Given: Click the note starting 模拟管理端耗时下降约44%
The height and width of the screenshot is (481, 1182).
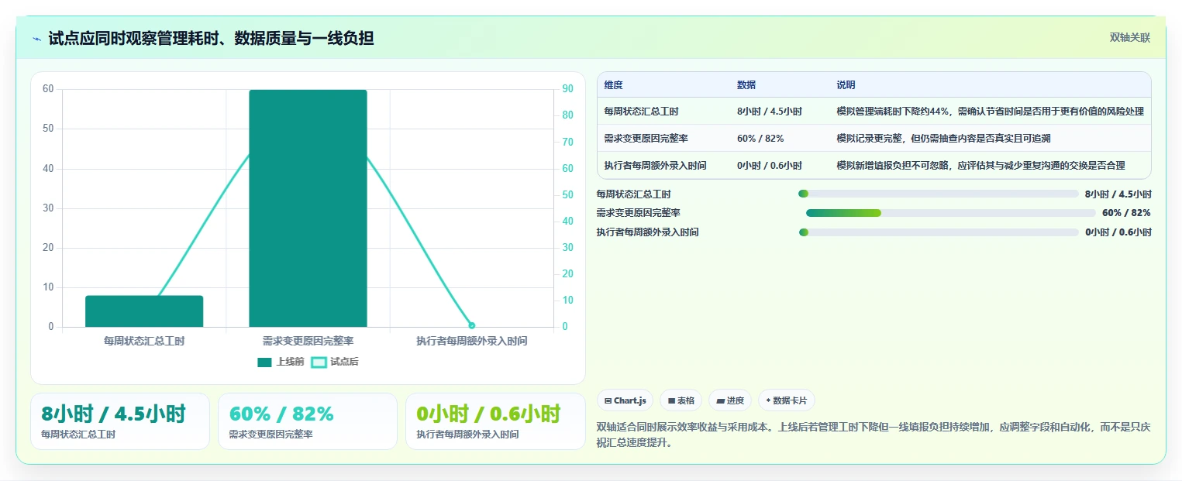Looking at the screenshot, I should click(991, 112).
